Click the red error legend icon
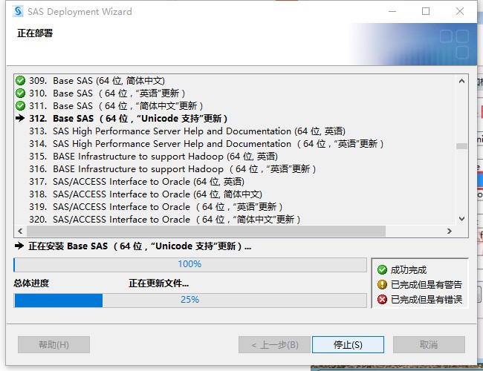Screen dimensions: 483x371 click(382, 299)
